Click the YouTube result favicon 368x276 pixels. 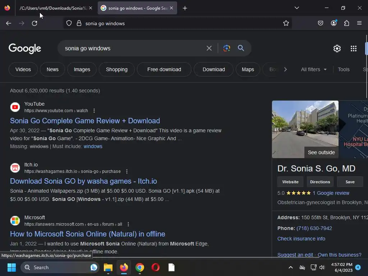click(15, 107)
